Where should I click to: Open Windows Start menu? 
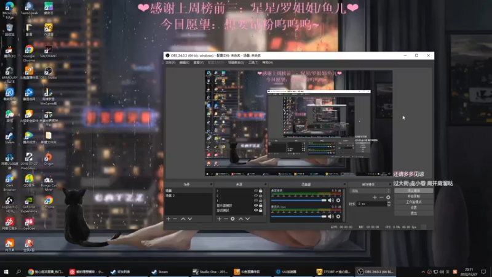point(6,271)
